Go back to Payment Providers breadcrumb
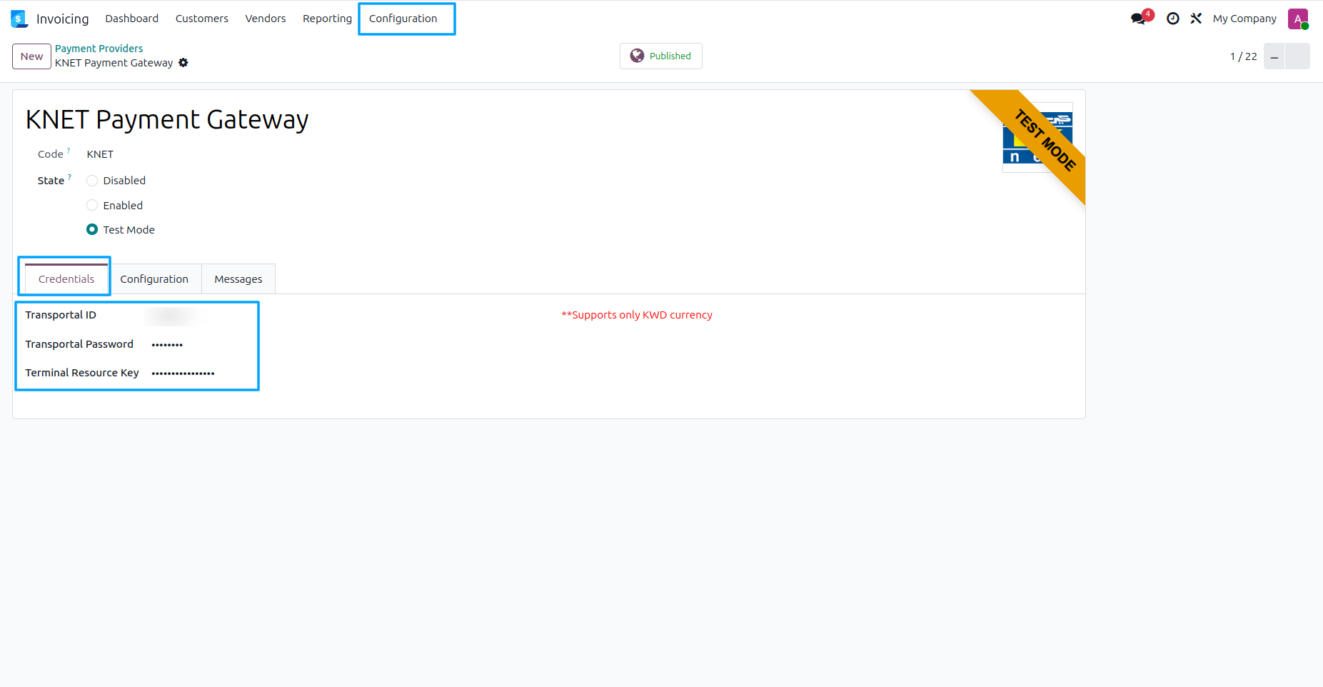This screenshot has width=1323, height=687. (99, 49)
